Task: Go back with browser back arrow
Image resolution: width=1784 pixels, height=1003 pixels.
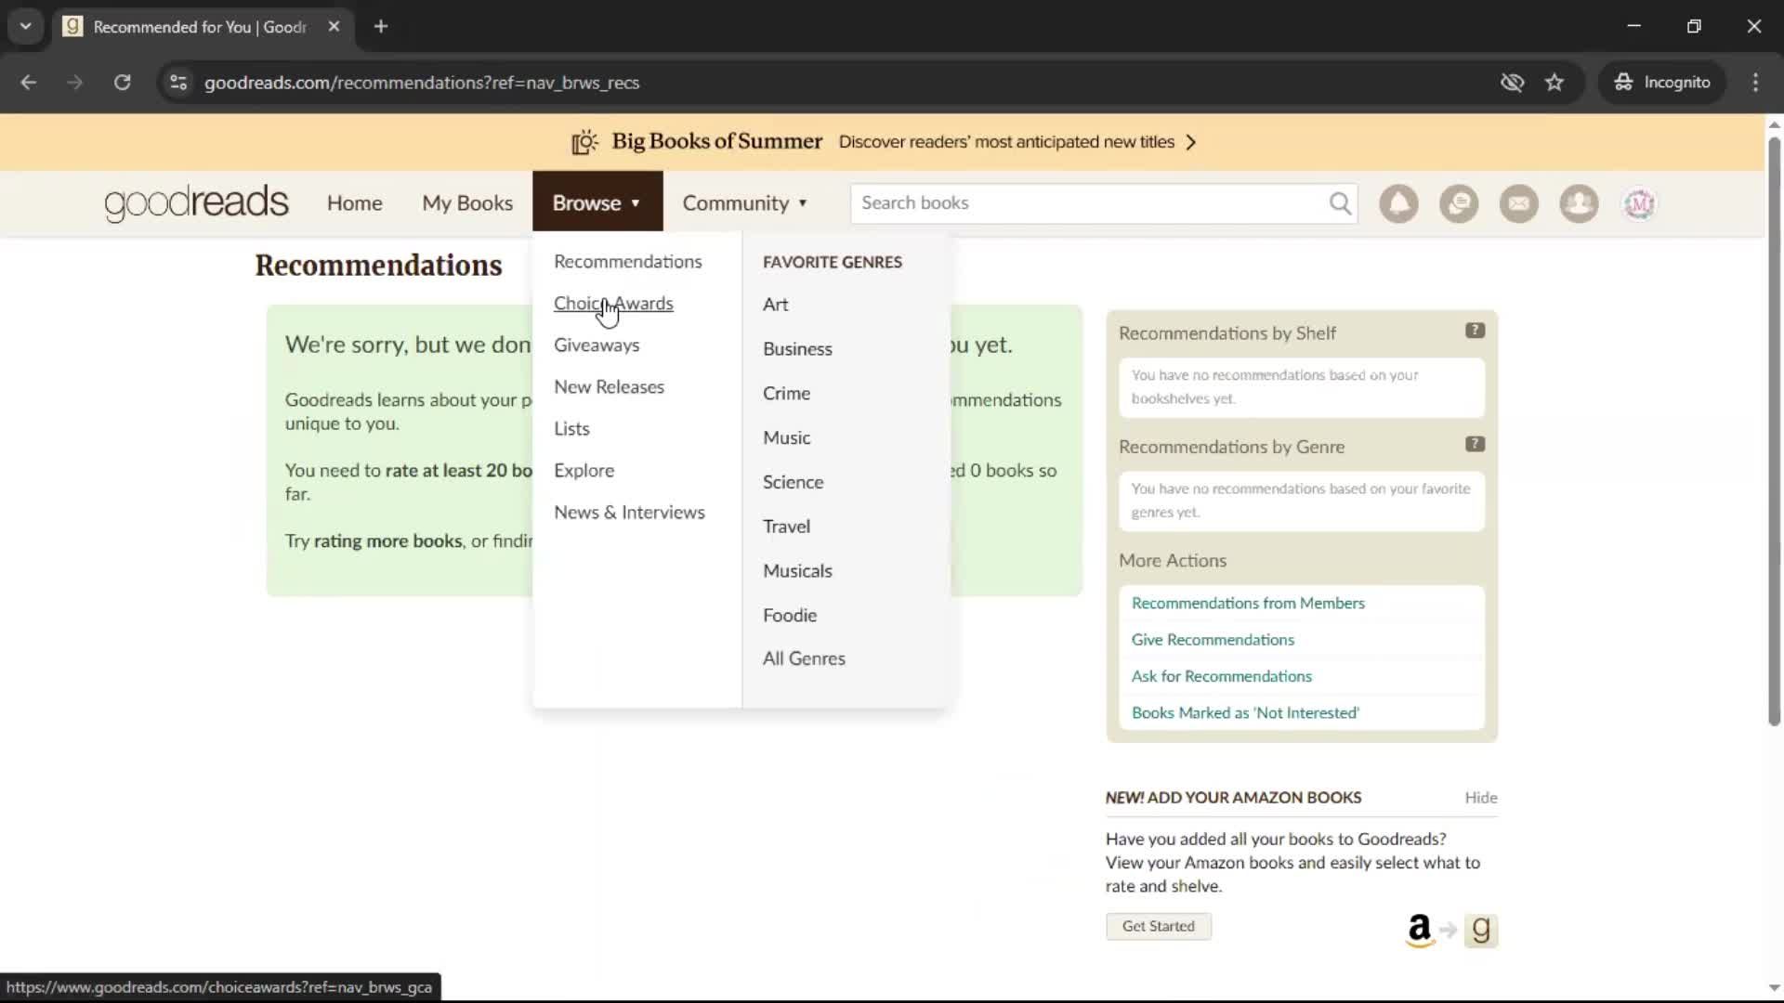Action: [29, 83]
